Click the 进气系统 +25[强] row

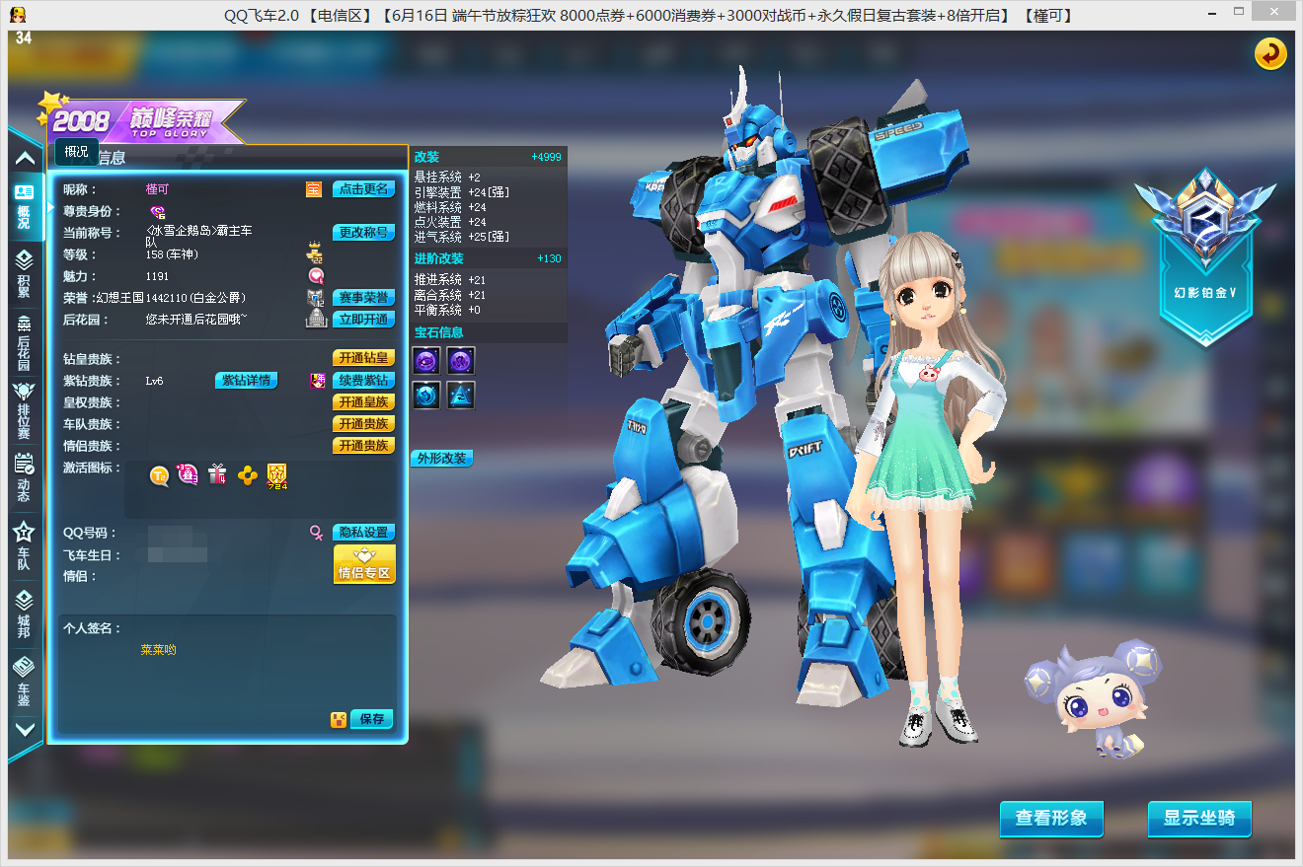[x=462, y=238]
